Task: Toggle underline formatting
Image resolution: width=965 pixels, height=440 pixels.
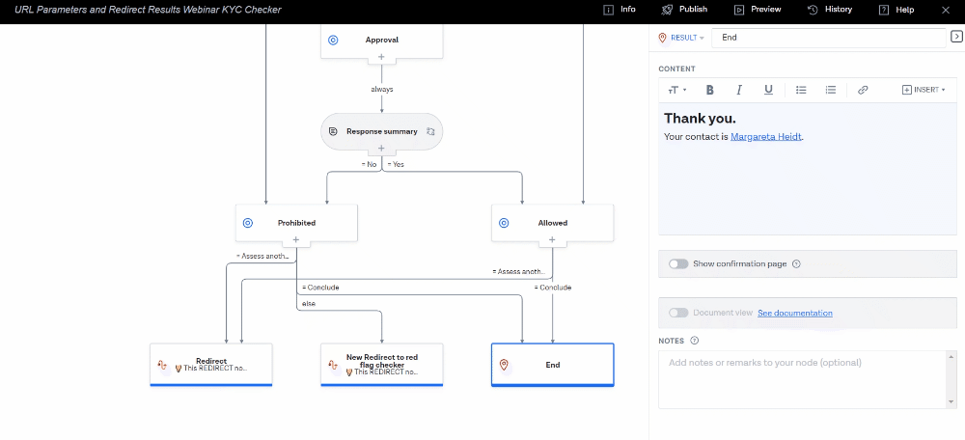Action: [x=768, y=90]
